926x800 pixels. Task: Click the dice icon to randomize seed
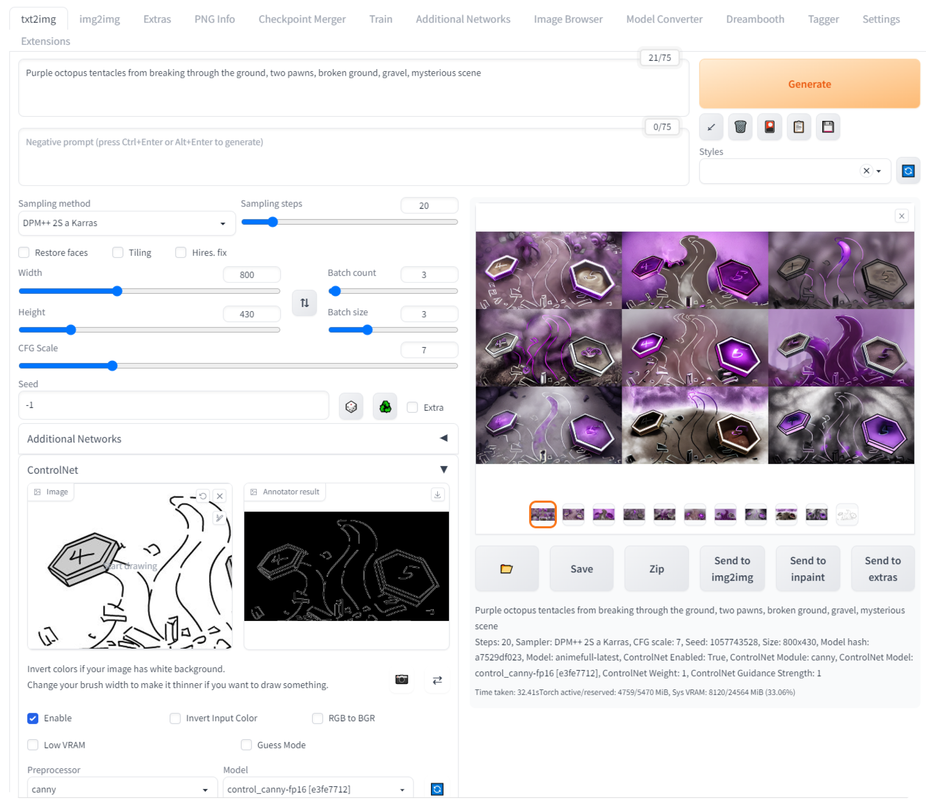(351, 407)
